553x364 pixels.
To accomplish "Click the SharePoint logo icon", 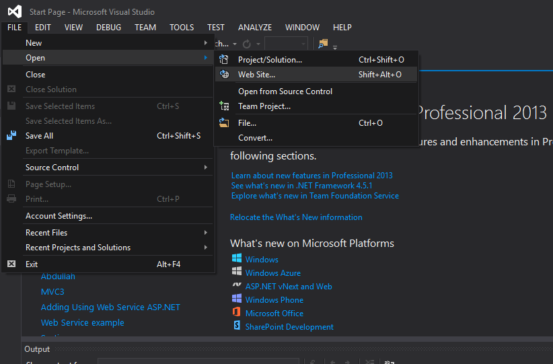I will tap(237, 325).
